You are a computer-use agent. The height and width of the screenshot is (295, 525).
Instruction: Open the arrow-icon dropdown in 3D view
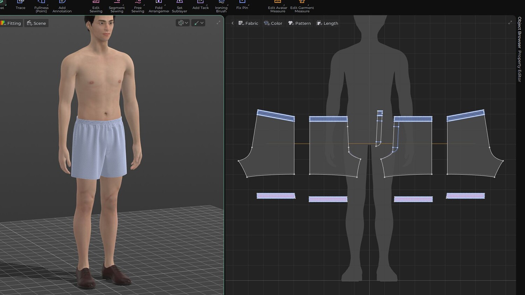(198, 23)
